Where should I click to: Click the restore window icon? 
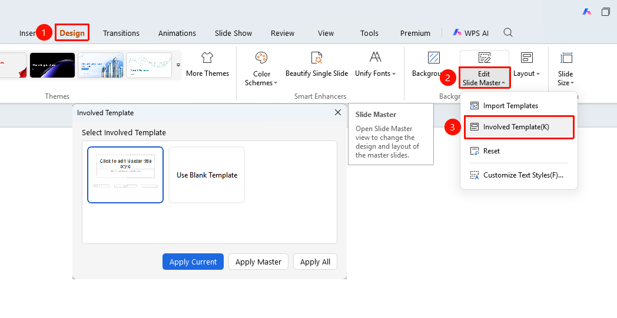606,12
